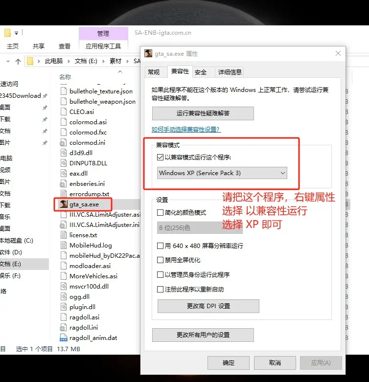
Task: Click the III.VC.SA.LimitAdjuster.ini icon
Action: click(x=63, y=225)
